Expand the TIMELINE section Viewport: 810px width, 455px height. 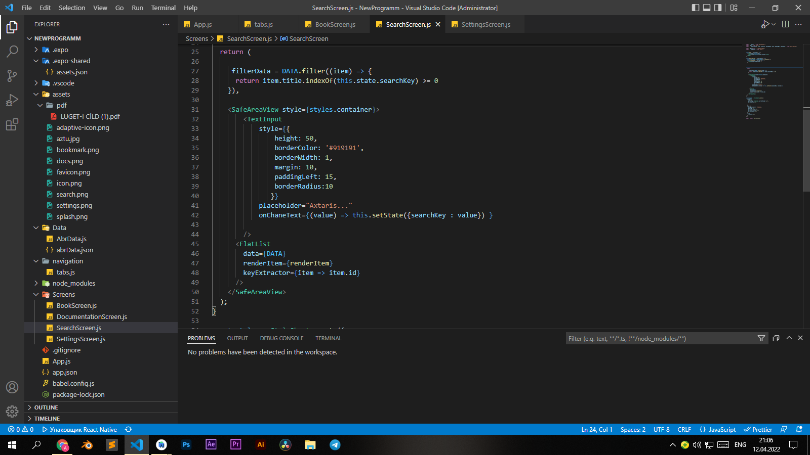tap(101, 419)
